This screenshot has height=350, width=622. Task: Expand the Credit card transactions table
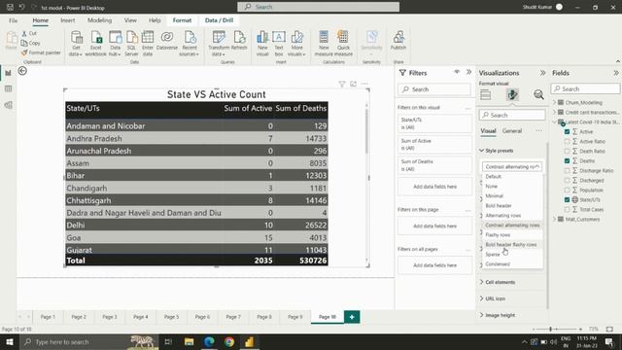click(x=555, y=113)
